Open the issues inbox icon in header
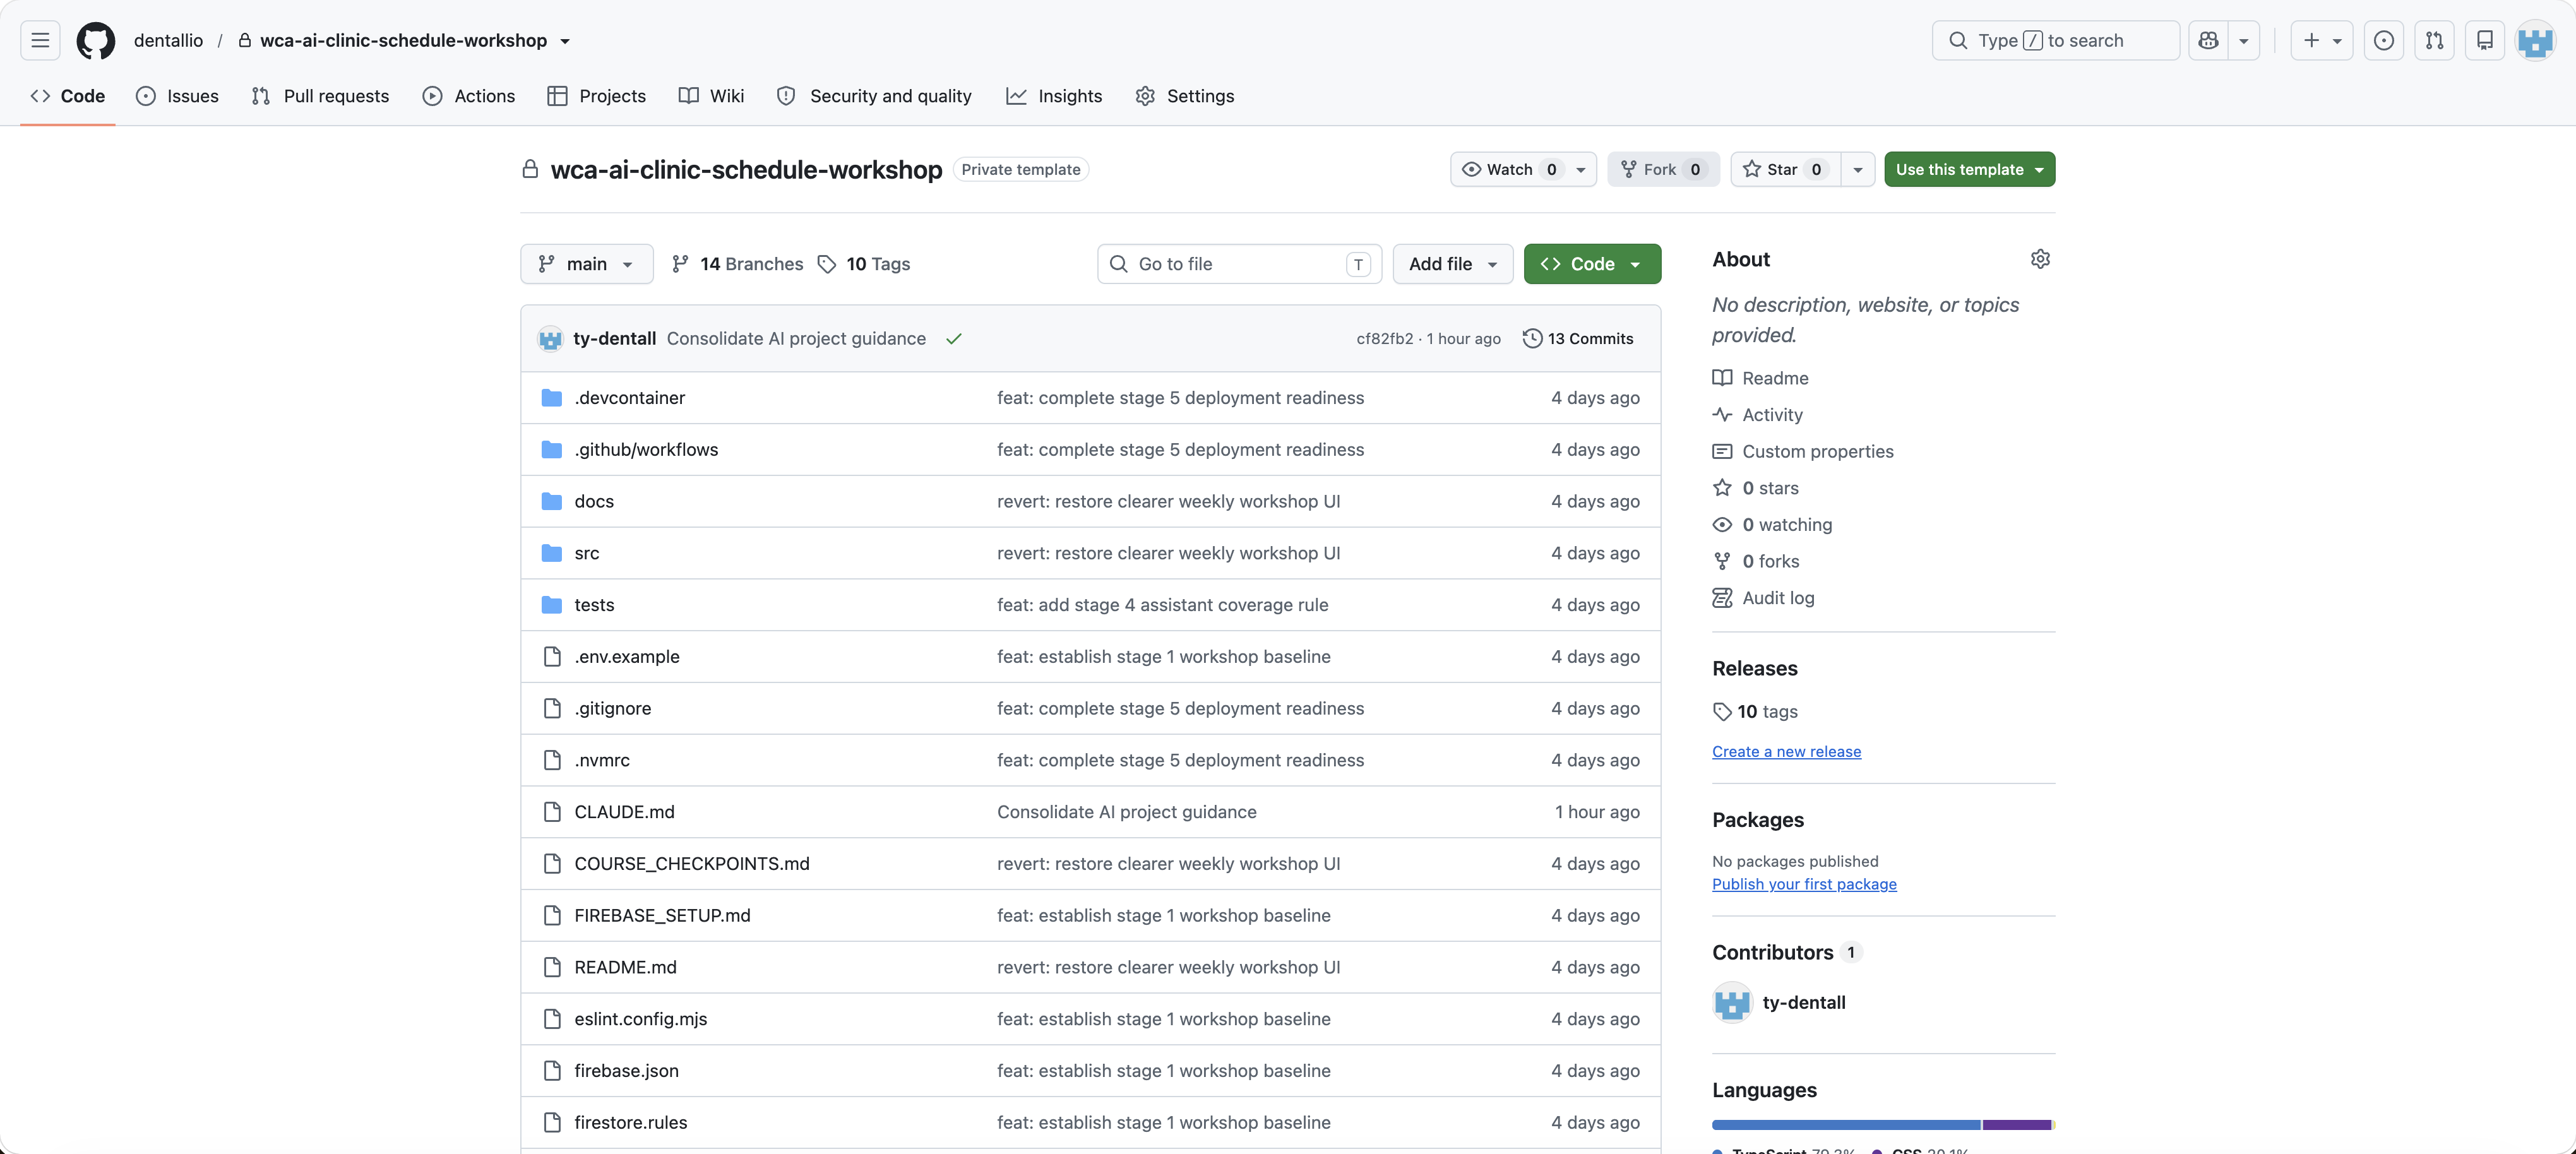 click(2384, 40)
